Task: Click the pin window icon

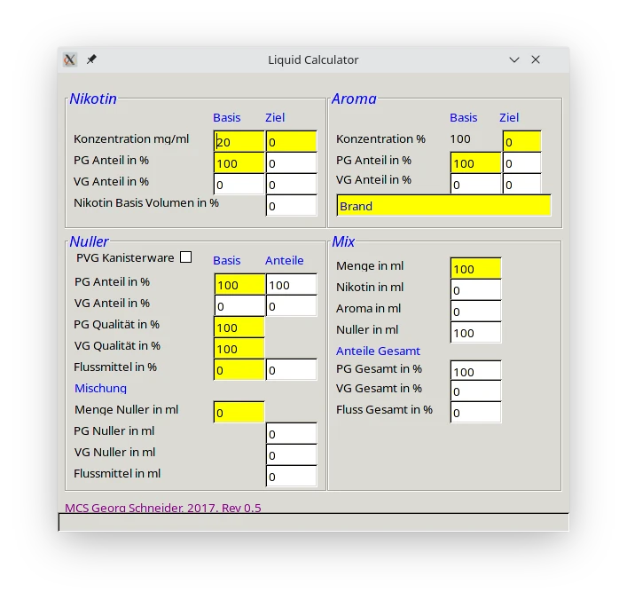Action: [91, 59]
